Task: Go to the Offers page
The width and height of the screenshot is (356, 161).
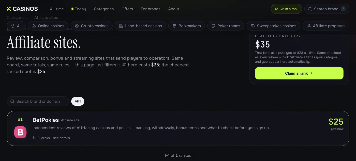Action: click(127, 9)
